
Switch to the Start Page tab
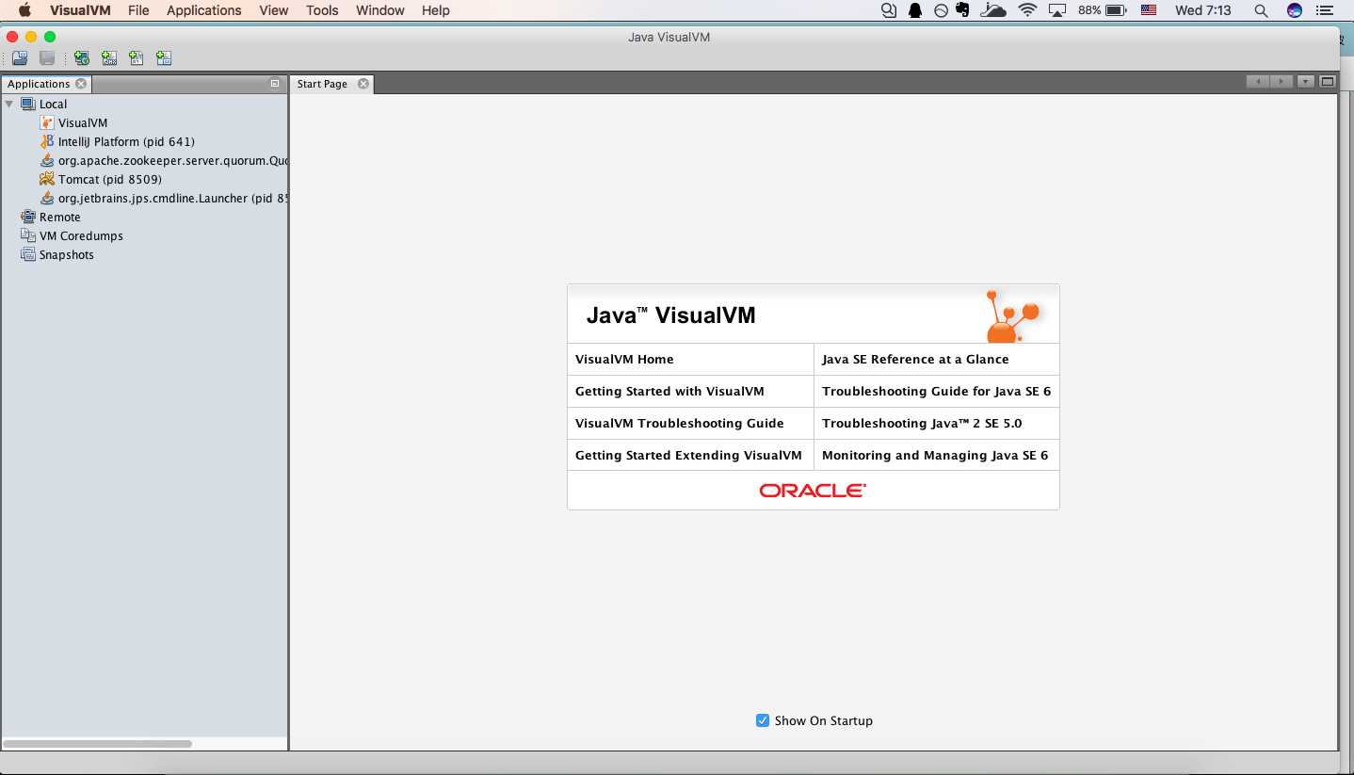pyautogui.click(x=322, y=84)
